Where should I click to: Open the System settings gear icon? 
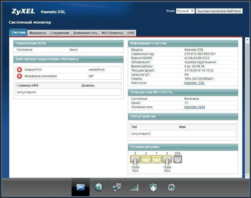click(x=171, y=187)
